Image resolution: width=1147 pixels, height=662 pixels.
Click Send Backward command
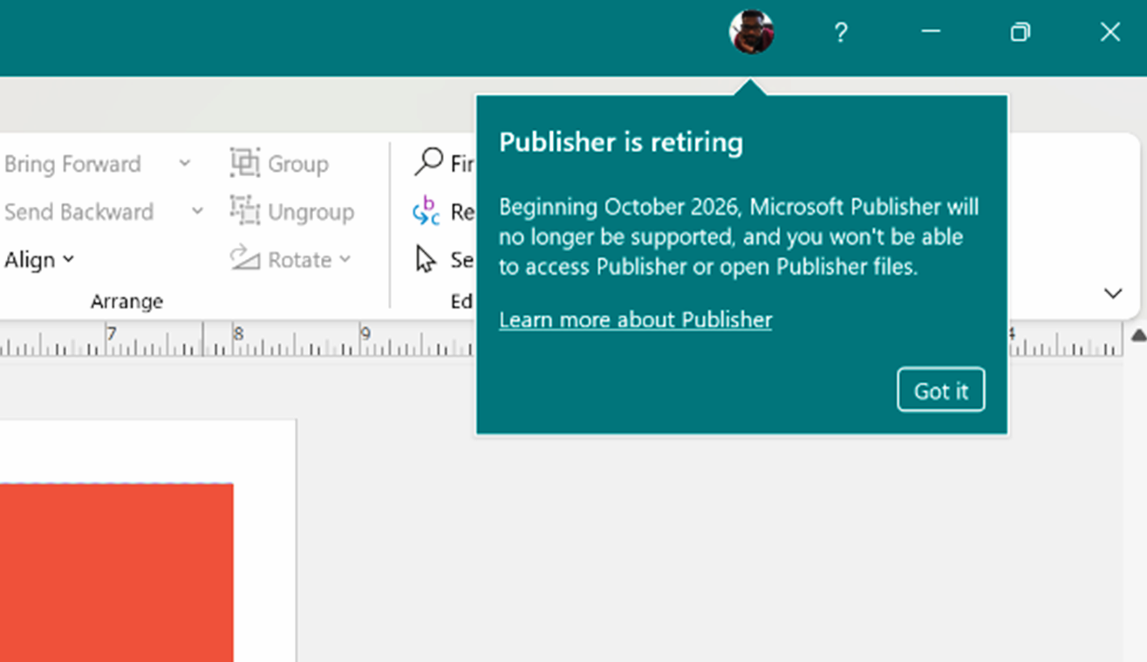(x=79, y=212)
